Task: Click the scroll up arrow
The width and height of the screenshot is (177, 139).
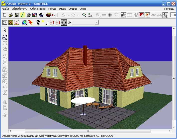Action: 174,28
